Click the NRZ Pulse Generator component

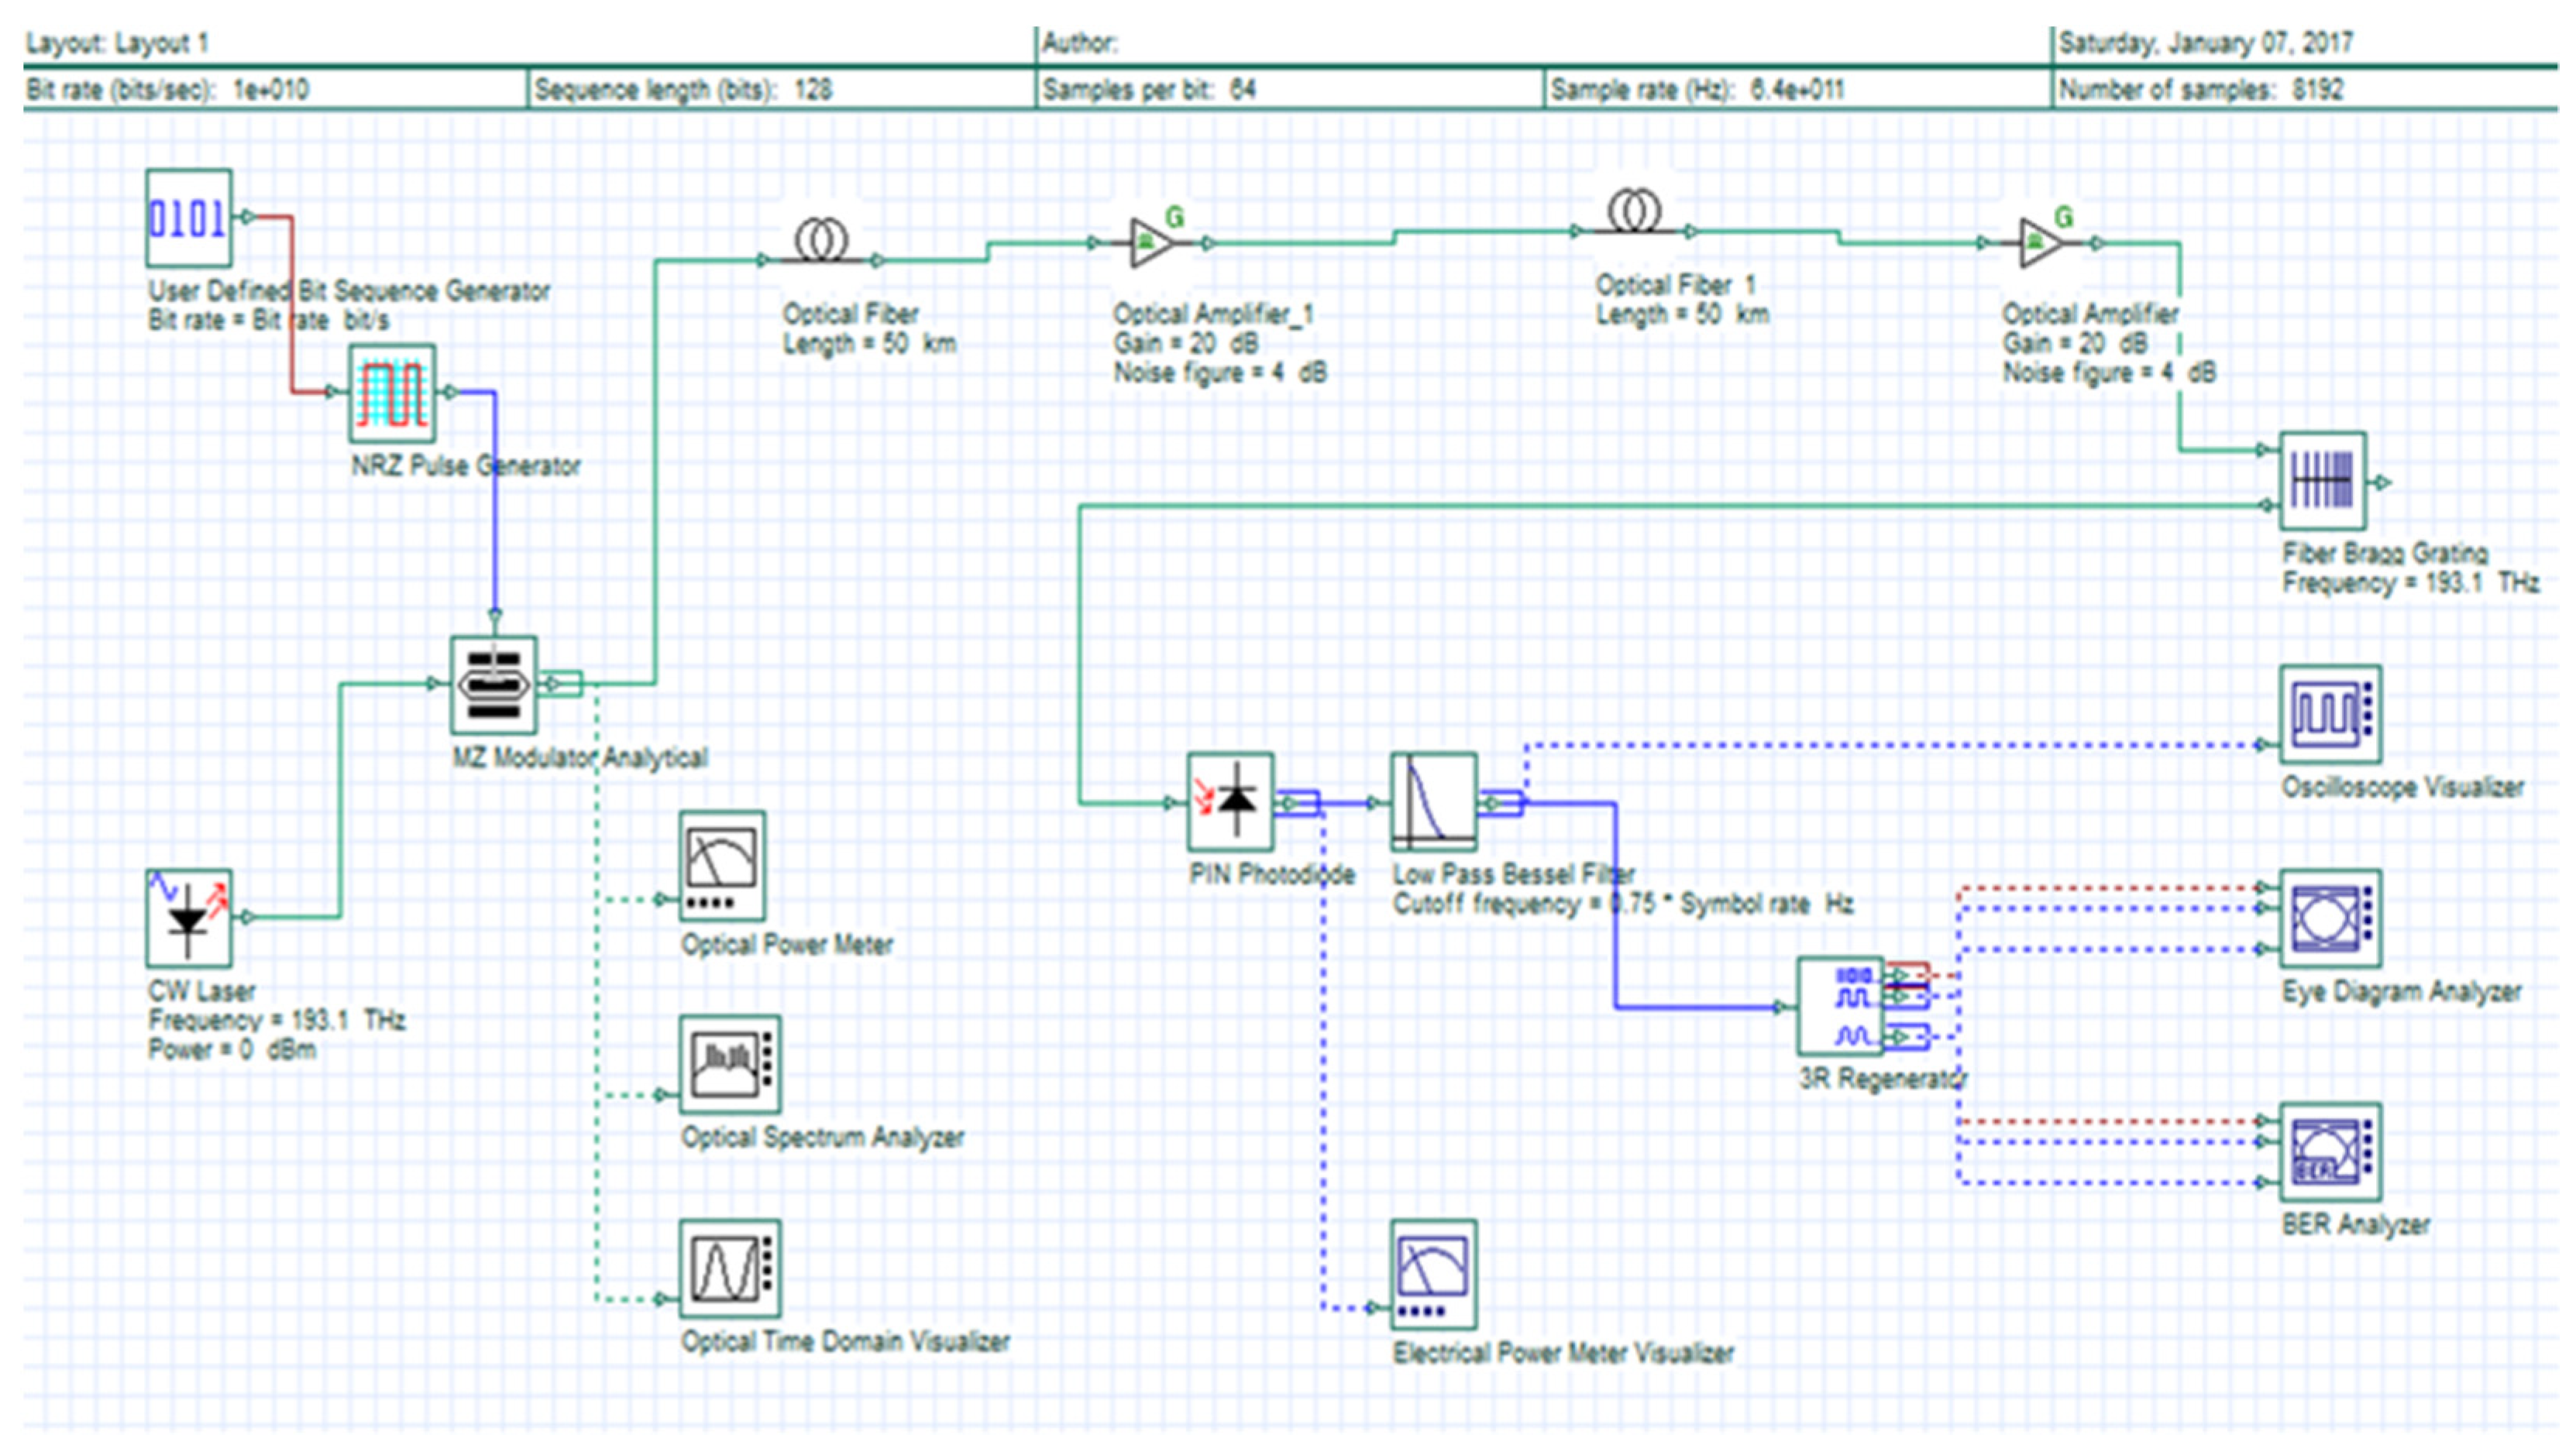pos(392,393)
